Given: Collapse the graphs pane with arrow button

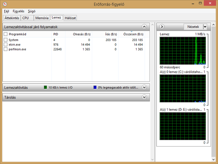Looking at the screenshot, I should coord(162,27).
